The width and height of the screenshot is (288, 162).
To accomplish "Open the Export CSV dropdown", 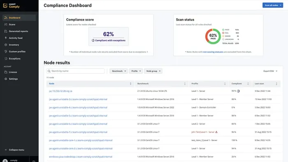I will 270,71.
